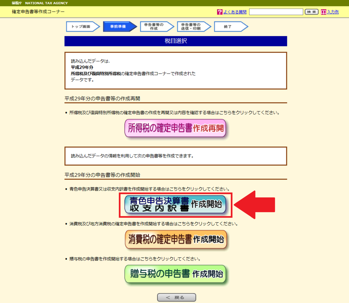This screenshot has height=303, width=349.
Task: Click the bullet text about 消費税及び地方消費税の確定申告書
Action: [x=154, y=224]
